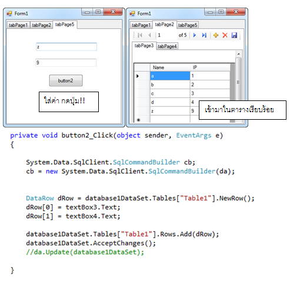Maximize the left Form1 window

(x=98, y=12)
